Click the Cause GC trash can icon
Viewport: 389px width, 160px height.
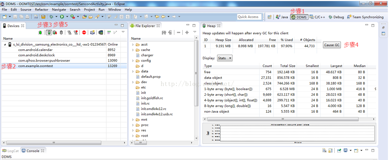click(x=61, y=32)
